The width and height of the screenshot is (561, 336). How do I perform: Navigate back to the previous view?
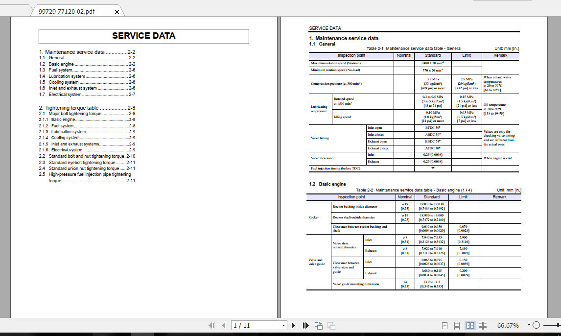[318, 325]
